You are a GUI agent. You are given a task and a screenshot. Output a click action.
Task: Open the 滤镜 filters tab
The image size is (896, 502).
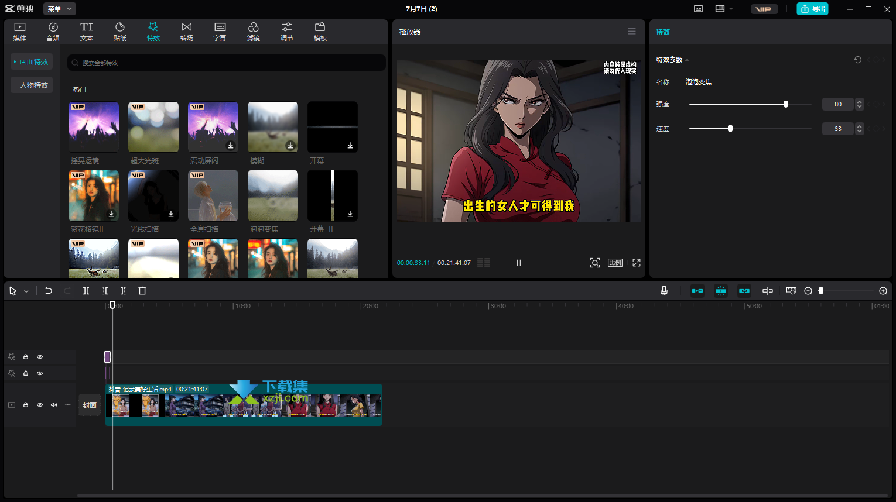pos(254,32)
